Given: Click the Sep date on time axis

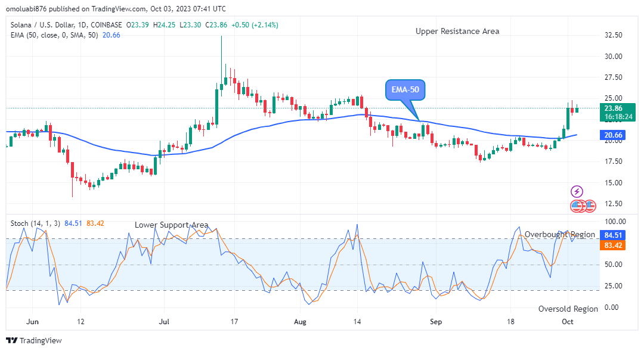Looking at the screenshot, I should pos(435,321).
